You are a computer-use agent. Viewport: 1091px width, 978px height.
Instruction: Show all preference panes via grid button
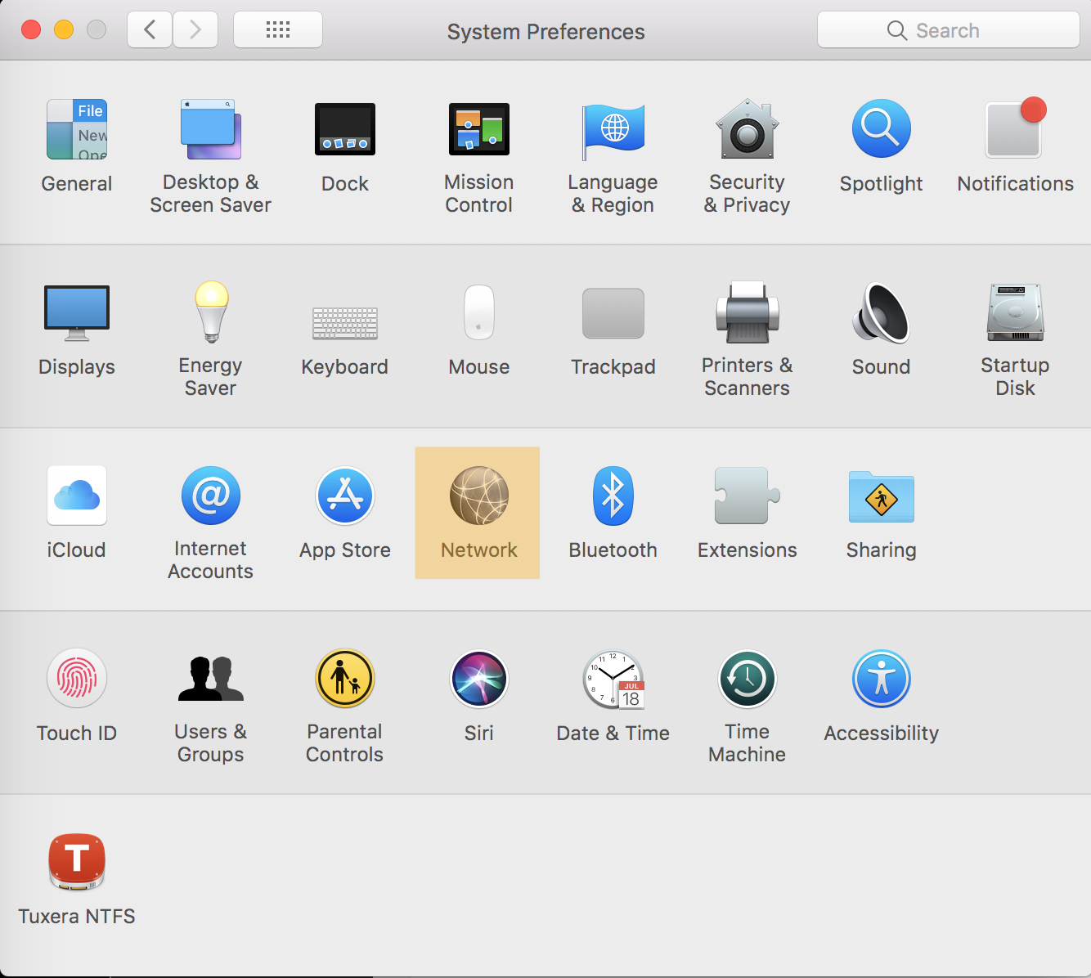277,29
